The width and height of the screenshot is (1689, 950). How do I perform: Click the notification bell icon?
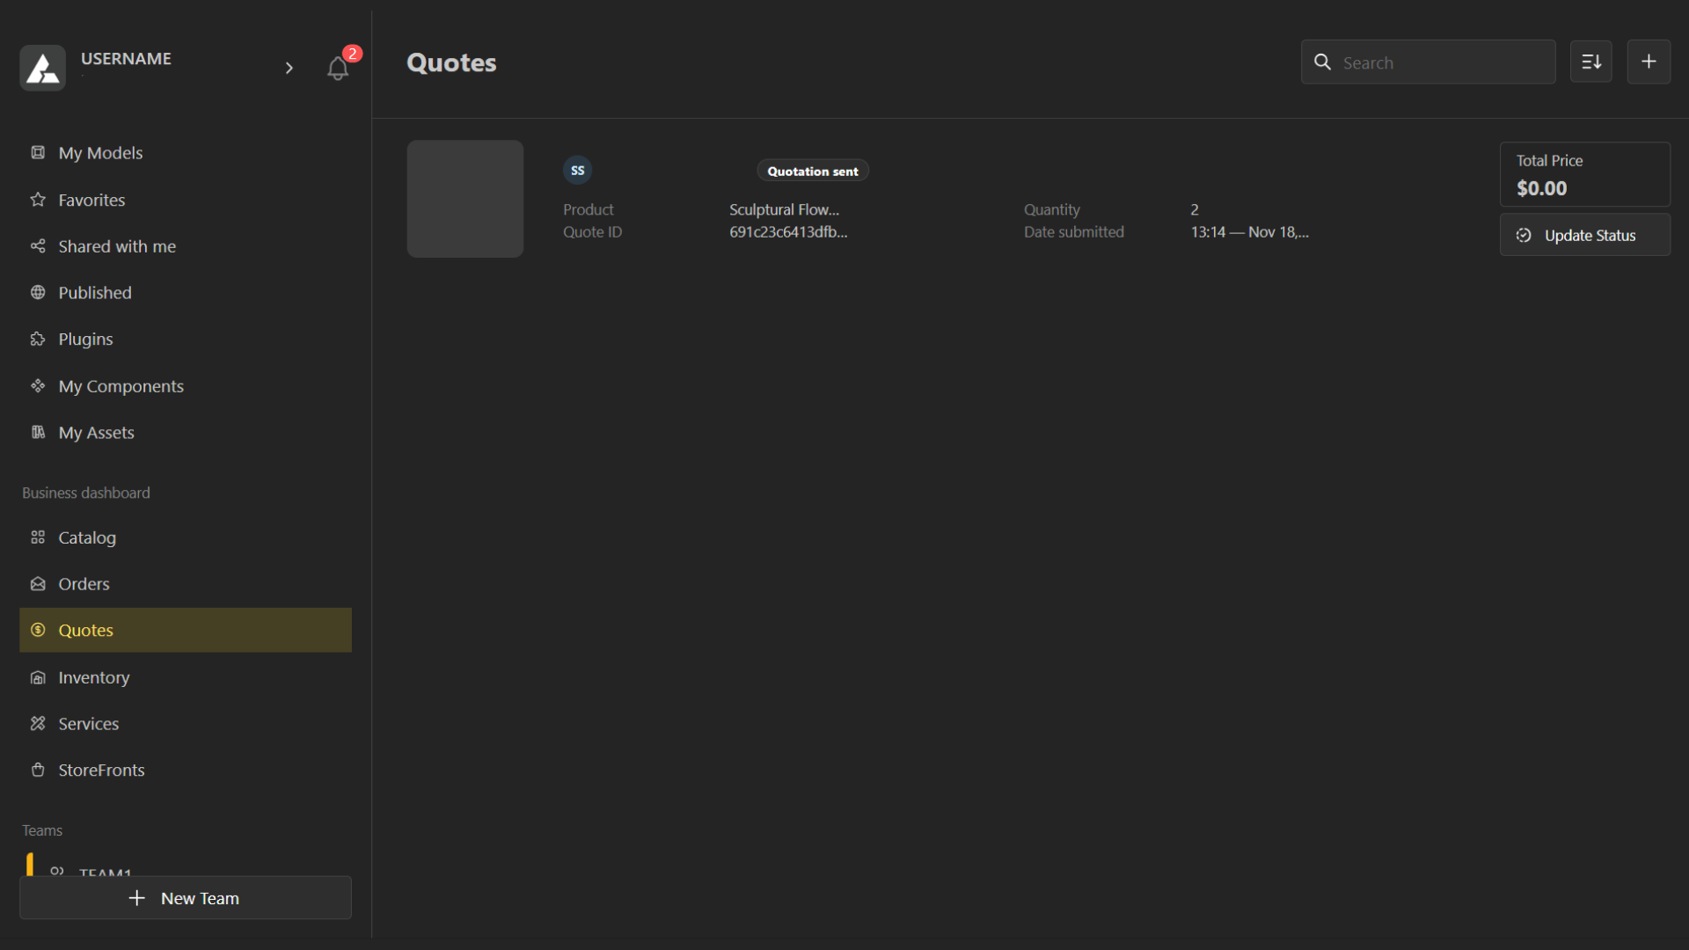pyautogui.click(x=338, y=68)
